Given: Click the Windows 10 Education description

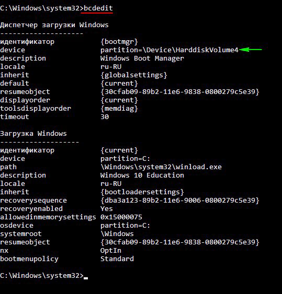Looking at the screenshot, I should 142,175.
